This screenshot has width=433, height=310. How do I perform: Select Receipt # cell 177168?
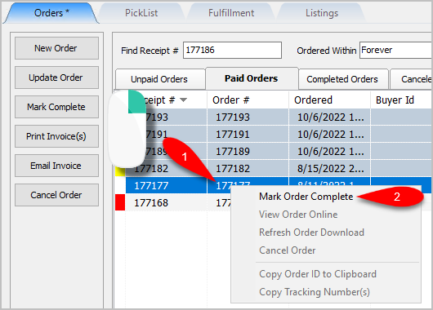coord(166,202)
